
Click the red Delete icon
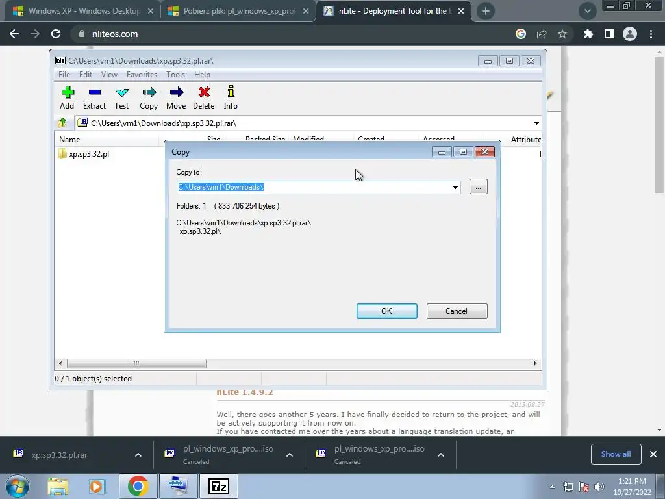[x=203, y=97]
